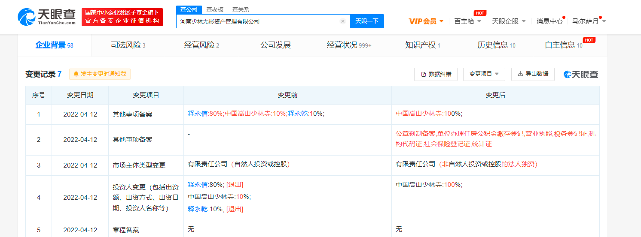Click the 变更记录 7 section heading
The image size is (641, 237).
tap(43, 74)
